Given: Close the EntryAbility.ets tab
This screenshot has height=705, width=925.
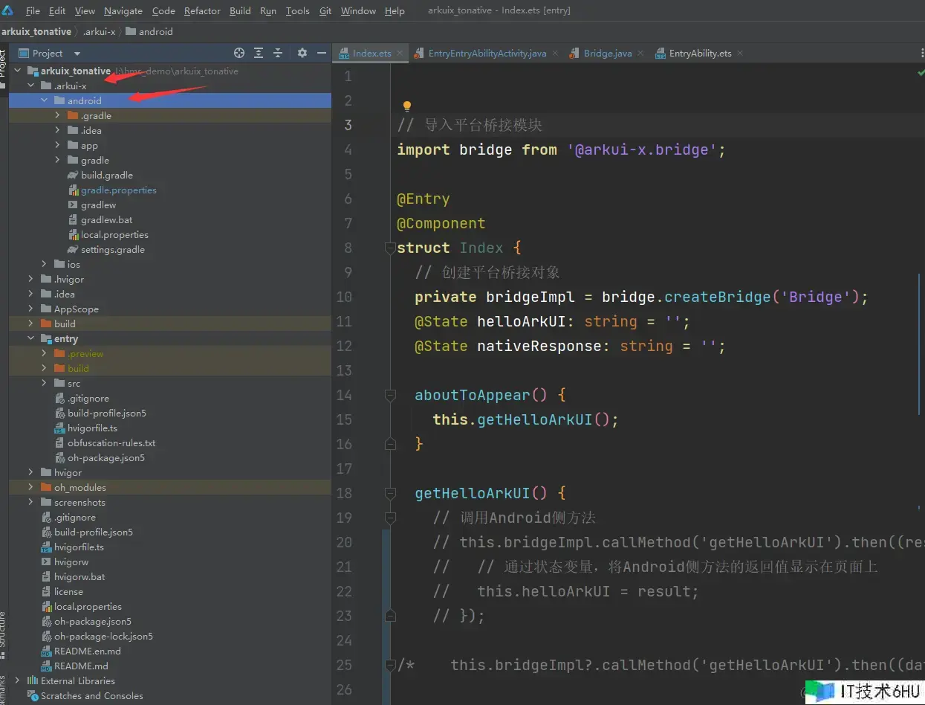Looking at the screenshot, I should (x=740, y=54).
